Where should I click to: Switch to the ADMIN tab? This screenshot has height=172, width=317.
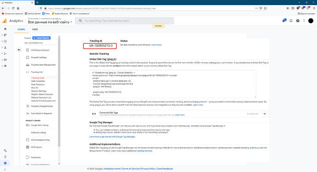[21, 29]
